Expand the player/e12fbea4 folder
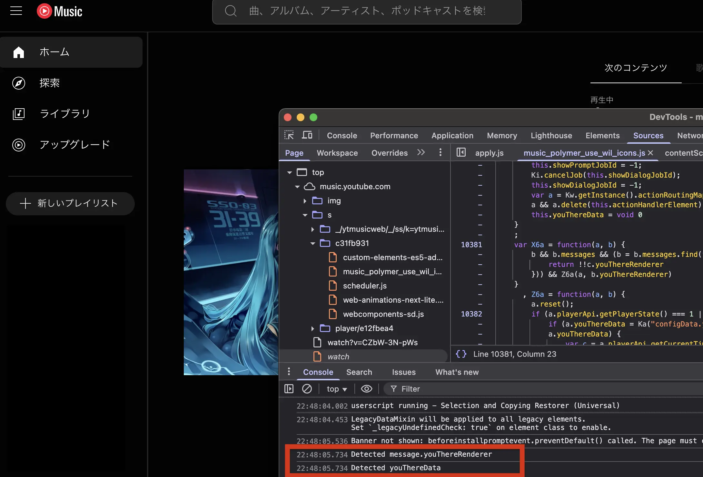Viewport: 703px width, 477px height. [x=313, y=329]
